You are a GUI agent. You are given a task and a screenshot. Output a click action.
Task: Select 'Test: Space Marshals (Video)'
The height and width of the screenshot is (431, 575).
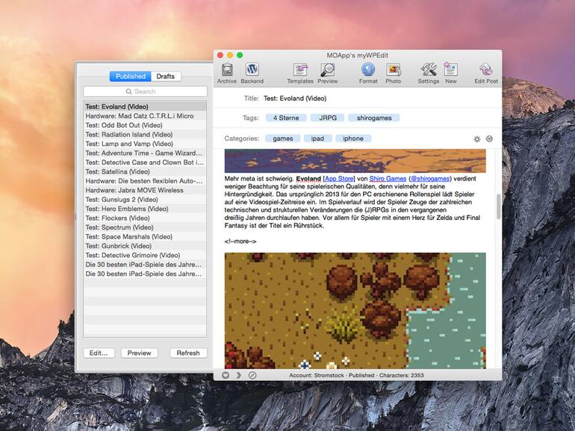click(x=145, y=237)
